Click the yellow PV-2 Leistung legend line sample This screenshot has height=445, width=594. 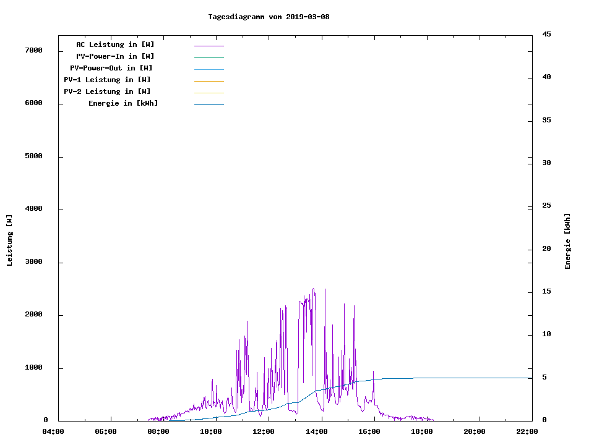pyautogui.click(x=209, y=93)
